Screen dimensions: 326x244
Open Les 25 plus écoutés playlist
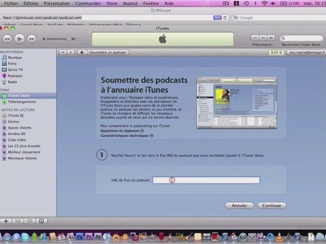[24, 146]
